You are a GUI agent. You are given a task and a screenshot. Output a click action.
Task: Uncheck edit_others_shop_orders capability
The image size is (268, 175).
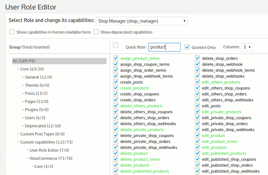[197, 94]
